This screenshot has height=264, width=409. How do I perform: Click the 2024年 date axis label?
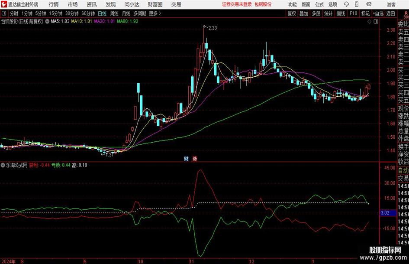pyautogui.click(x=8, y=261)
